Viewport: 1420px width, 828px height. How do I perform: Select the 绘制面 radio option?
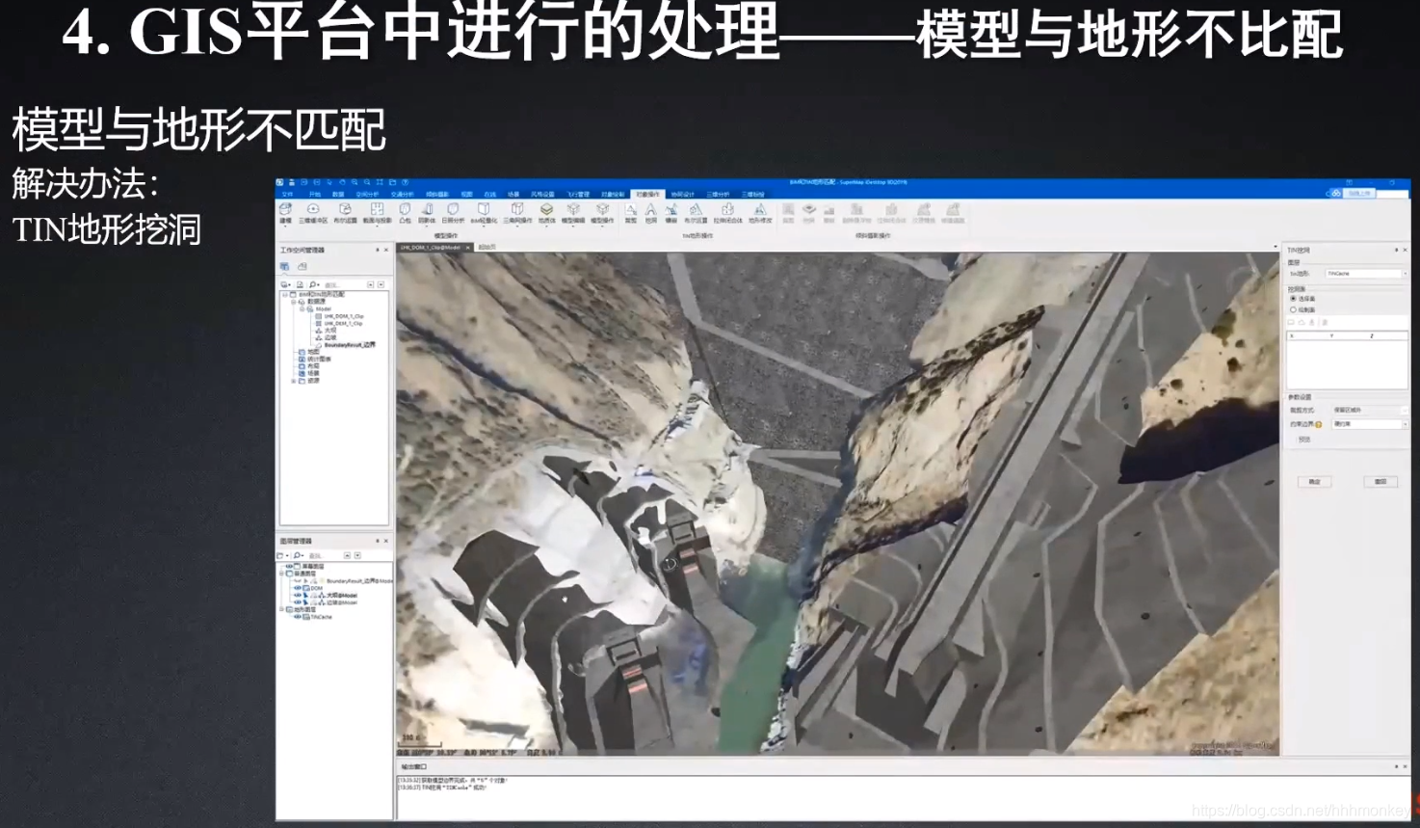pos(1293,309)
